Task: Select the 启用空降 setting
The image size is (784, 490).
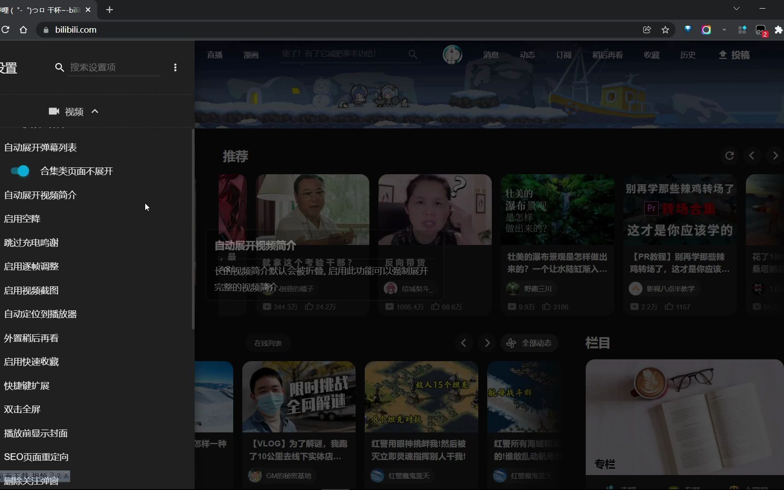Action: pyautogui.click(x=22, y=219)
